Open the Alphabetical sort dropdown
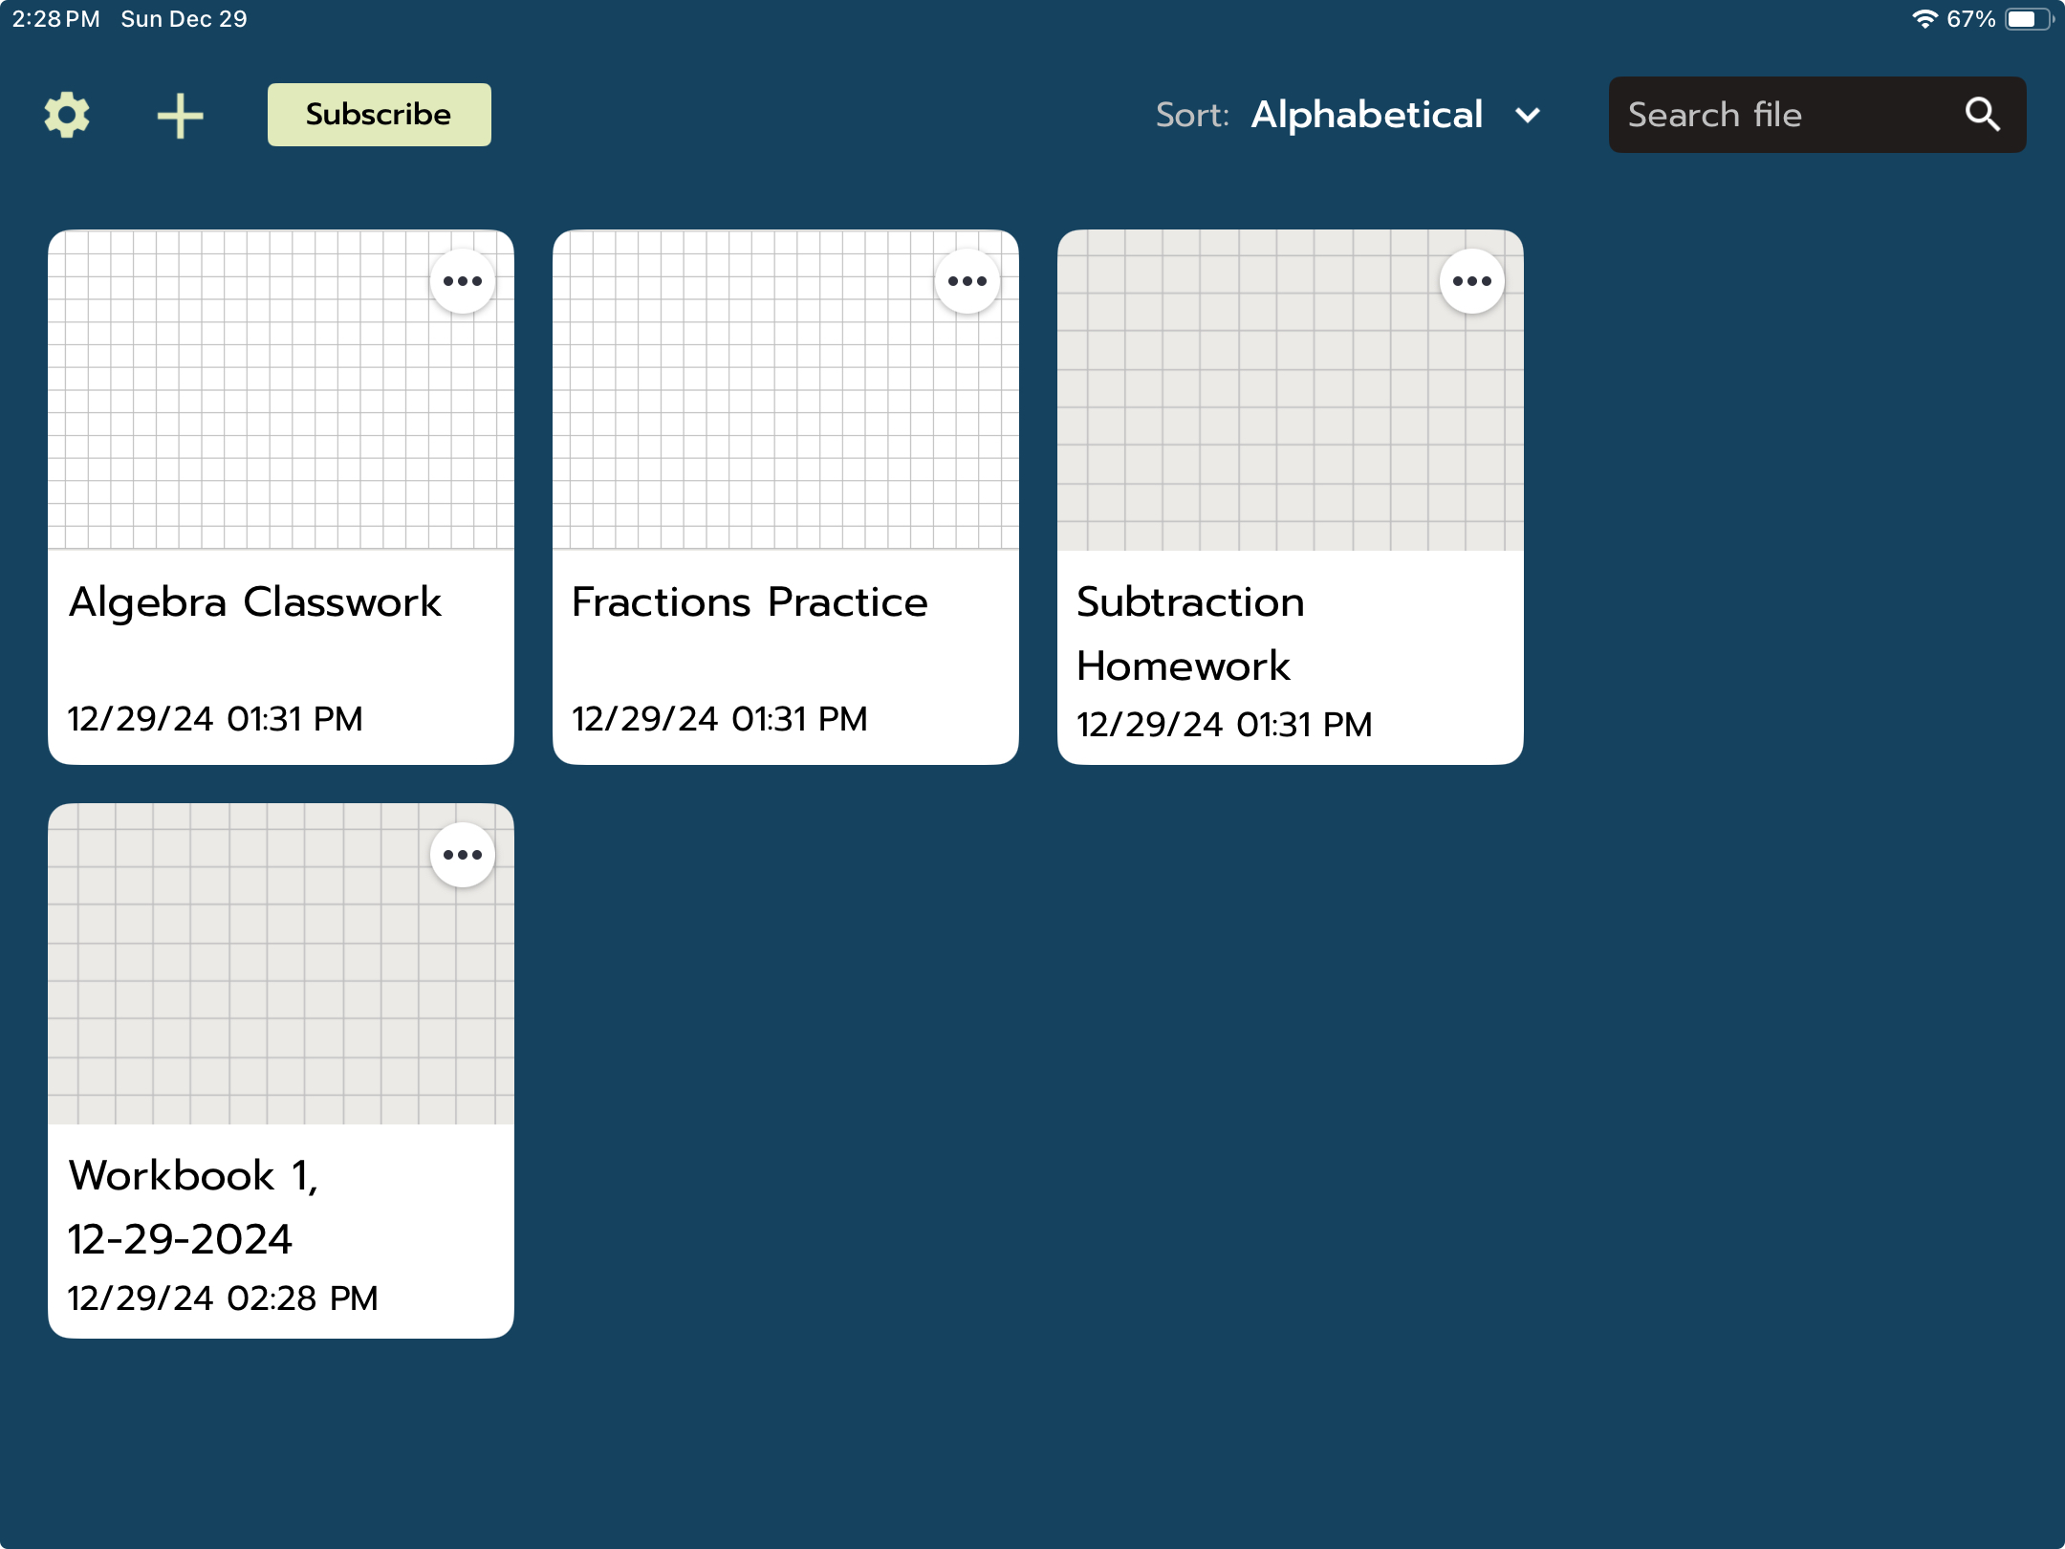 coord(1367,115)
